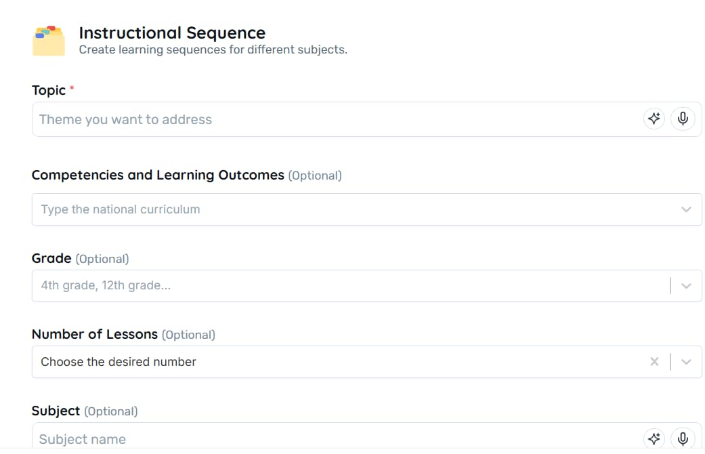Expand the Competencies and Learning Outcomes chevron
The width and height of the screenshot is (705, 454).
686,209
